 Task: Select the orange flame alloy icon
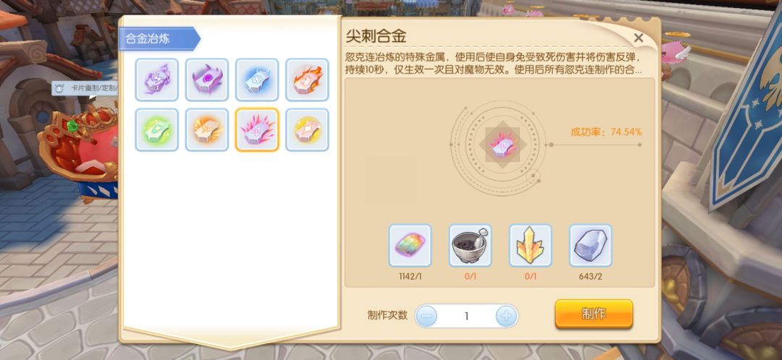(x=307, y=80)
